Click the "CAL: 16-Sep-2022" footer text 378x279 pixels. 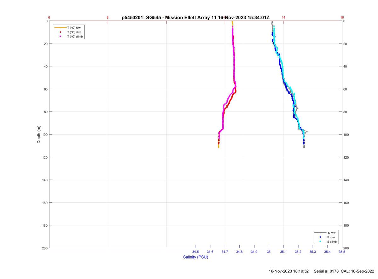click(358, 271)
